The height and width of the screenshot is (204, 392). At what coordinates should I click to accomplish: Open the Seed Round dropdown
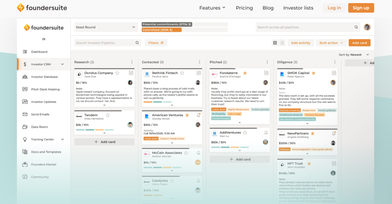click(x=106, y=27)
